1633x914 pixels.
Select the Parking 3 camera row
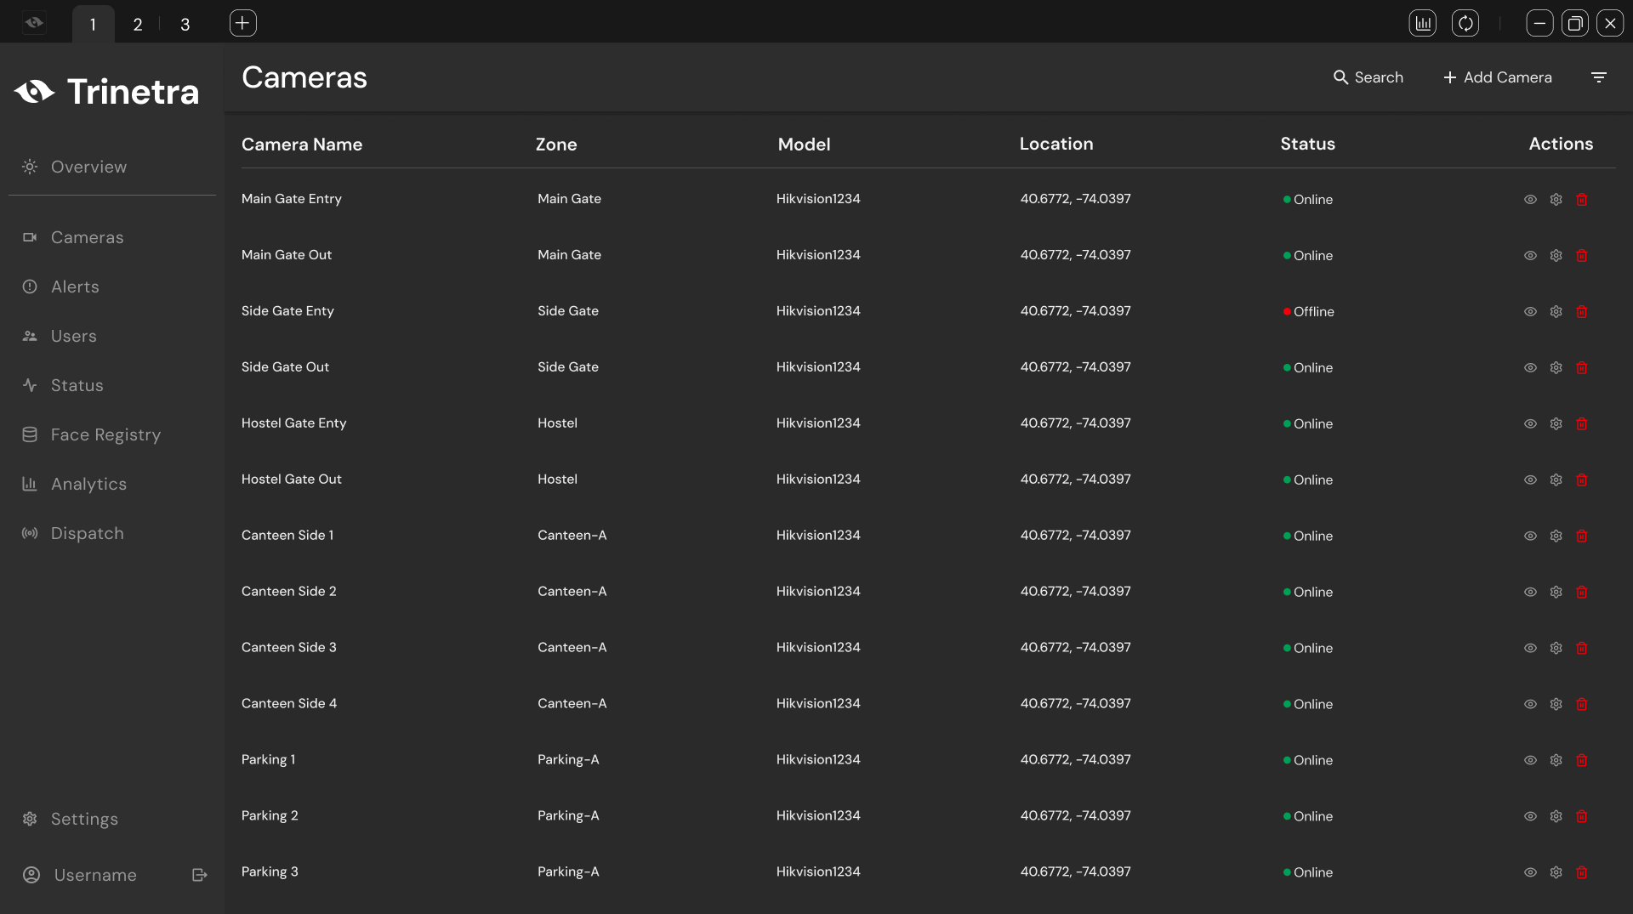(270, 871)
